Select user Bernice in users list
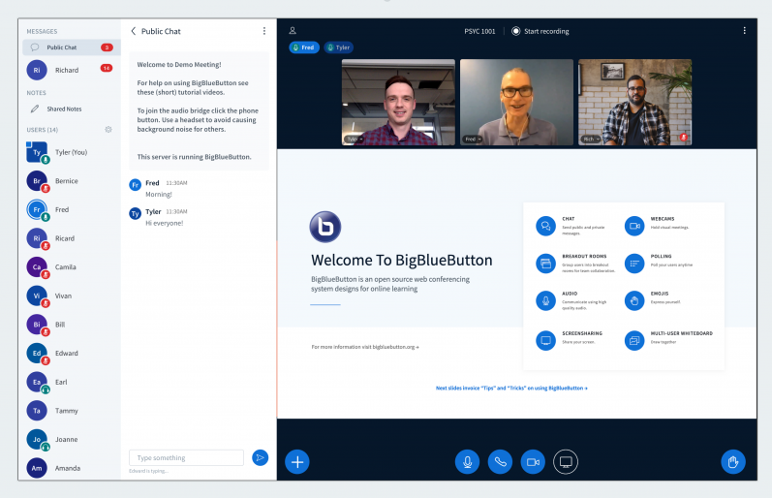The height and width of the screenshot is (498, 772). coord(70,181)
